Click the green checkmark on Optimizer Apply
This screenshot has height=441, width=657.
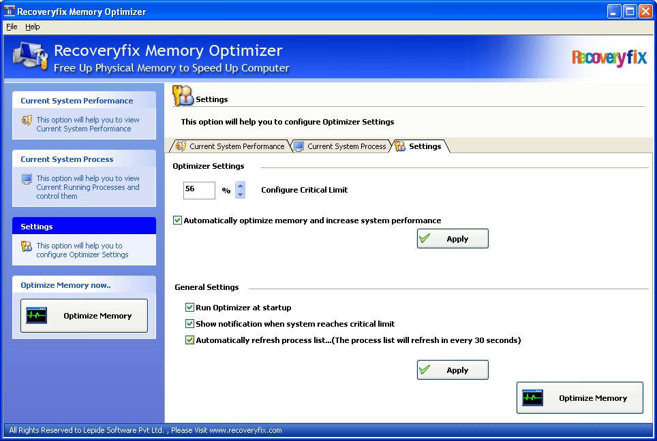[426, 238]
